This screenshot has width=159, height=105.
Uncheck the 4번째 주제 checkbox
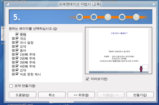[17, 66]
